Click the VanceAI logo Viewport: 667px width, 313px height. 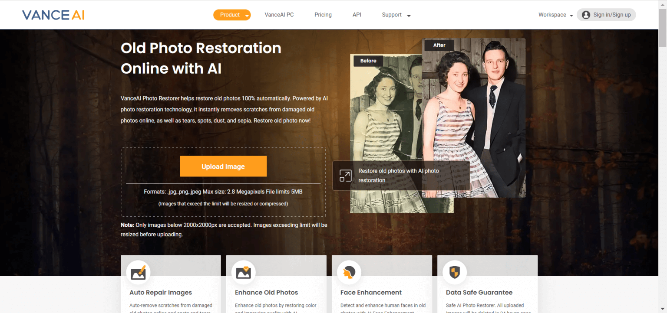(x=53, y=14)
